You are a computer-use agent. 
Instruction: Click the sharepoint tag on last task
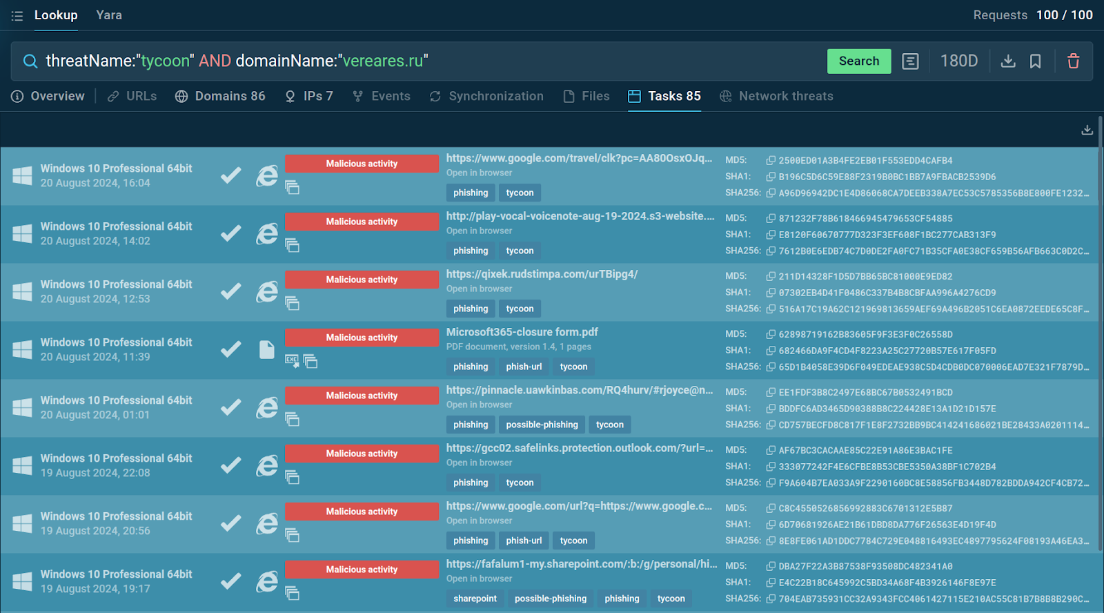click(475, 599)
